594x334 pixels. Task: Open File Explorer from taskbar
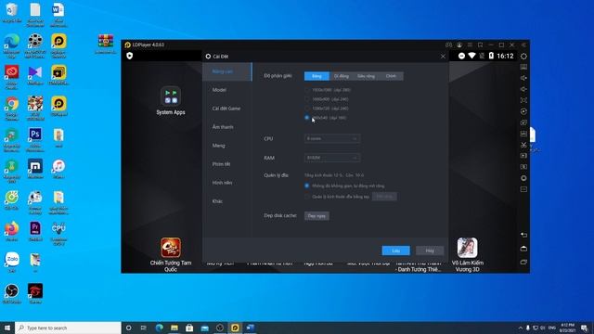click(174, 328)
